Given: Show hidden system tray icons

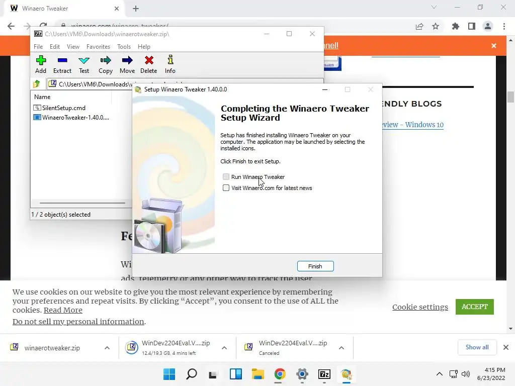Looking at the screenshot, I should tap(439, 374).
